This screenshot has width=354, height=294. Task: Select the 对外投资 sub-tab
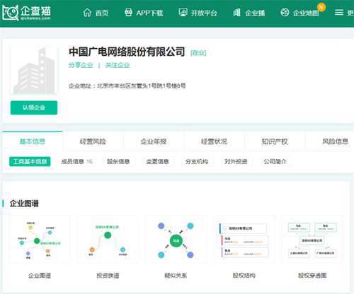[236, 161]
